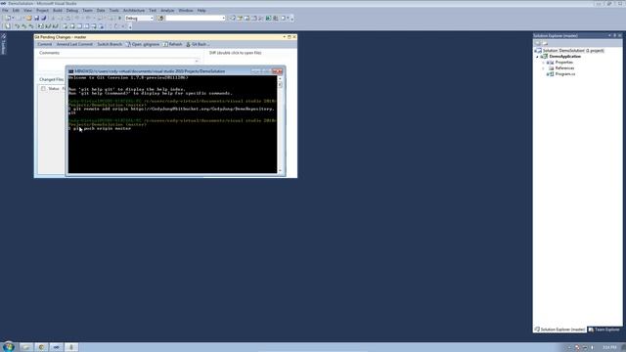Open the Tools menu

(x=113, y=11)
